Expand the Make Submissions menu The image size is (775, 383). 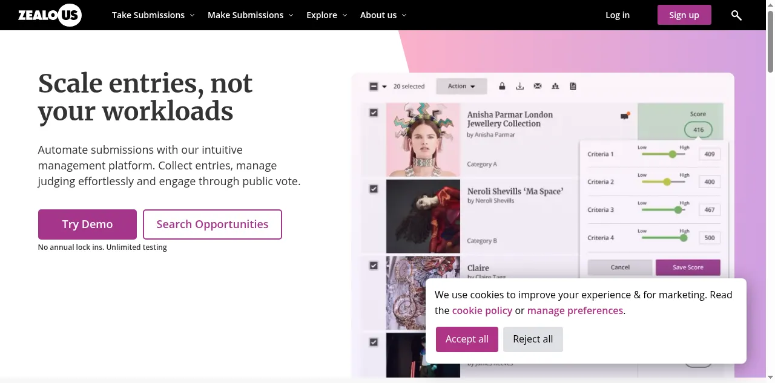pos(250,15)
